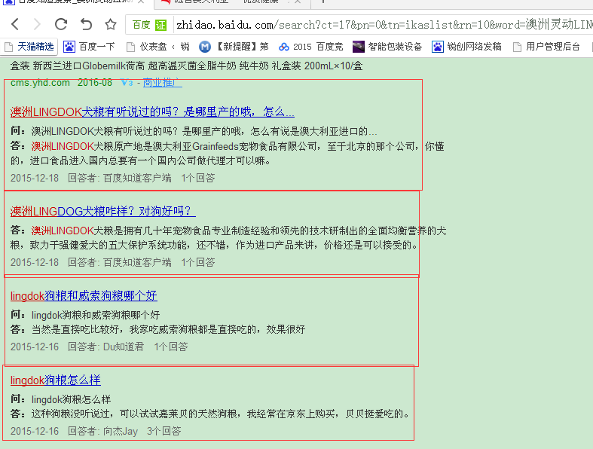Viewport: 593px width, 449px height.
Task: Open 澳洲LINGDOK犬粮有听说过的吗 result
Action: 152,112
